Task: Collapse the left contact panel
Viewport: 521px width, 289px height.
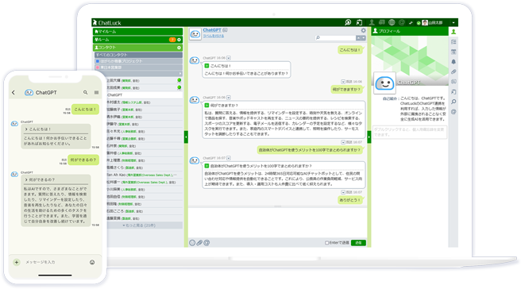Action: [186, 137]
